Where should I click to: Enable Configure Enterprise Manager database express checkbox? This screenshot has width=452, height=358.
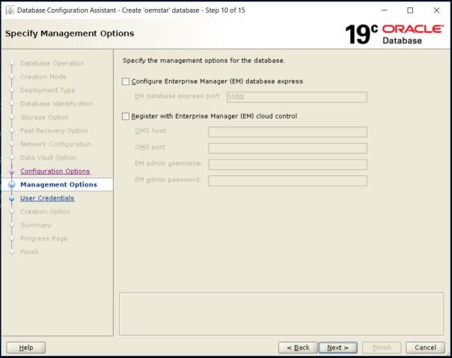(125, 81)
